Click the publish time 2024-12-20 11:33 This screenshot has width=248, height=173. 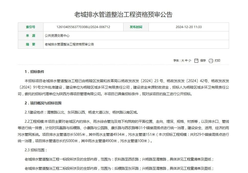coord(189,27)
